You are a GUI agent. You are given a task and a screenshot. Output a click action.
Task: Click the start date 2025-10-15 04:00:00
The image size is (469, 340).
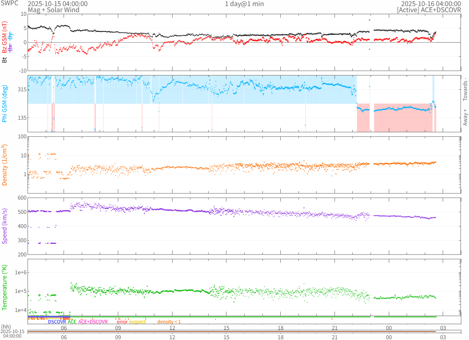(58, 4)
